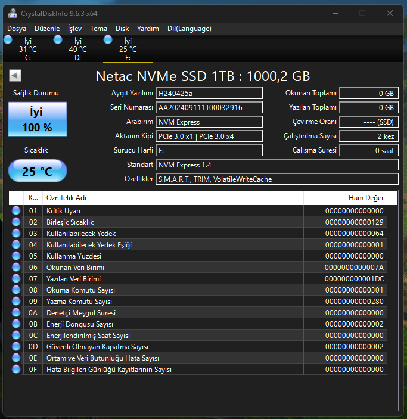Click status orb for Enerji Döngüsü Sayısı row
The height and width of the screenshot is (419, 407).
point(16,324)
